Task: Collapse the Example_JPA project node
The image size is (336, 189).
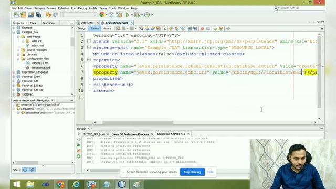Action: click(x=14, y=32)
